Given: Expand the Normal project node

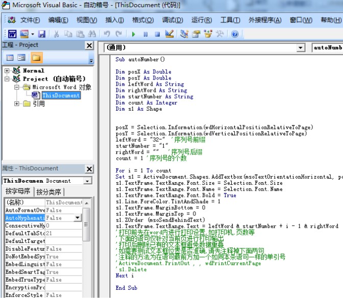Looking at the screenshot, I should point(7,71).
